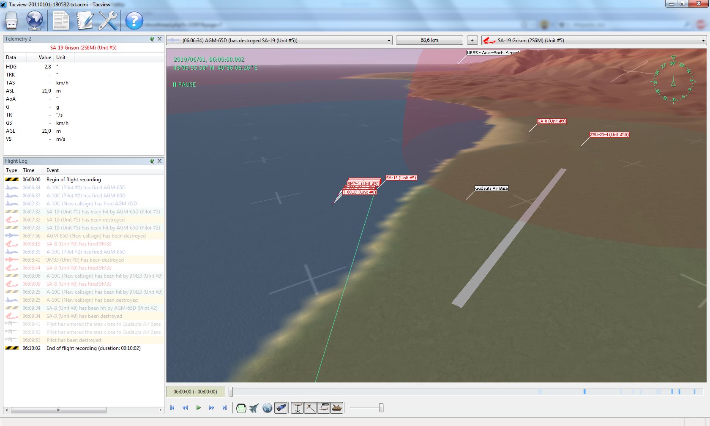Click the timeline scrubber handle
The height and width of the screenshot is (426, 710).
(231, 392)
